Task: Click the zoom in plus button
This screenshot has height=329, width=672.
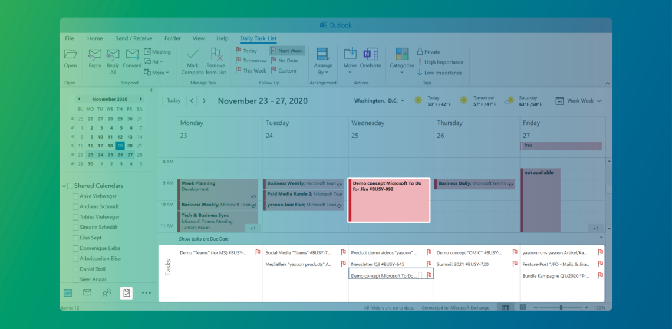Action: pyautogui.click(x=586, y=308)
